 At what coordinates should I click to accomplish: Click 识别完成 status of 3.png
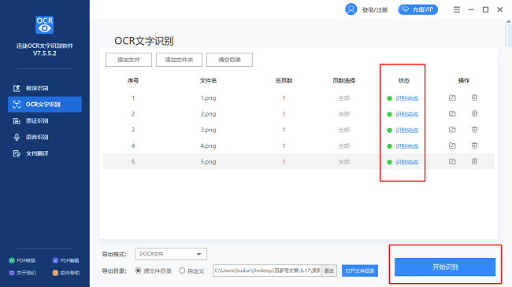[x=406, y=131]
